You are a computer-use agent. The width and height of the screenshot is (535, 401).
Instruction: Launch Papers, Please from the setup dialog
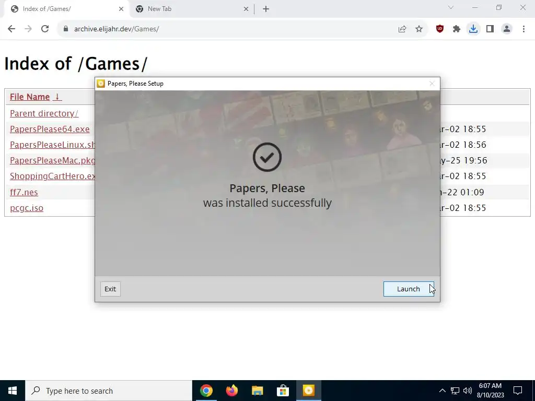[409, 289]
